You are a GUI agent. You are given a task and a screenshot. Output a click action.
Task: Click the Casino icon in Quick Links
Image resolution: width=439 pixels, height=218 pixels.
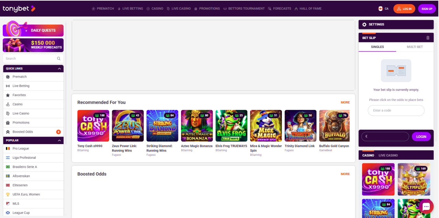8,104
